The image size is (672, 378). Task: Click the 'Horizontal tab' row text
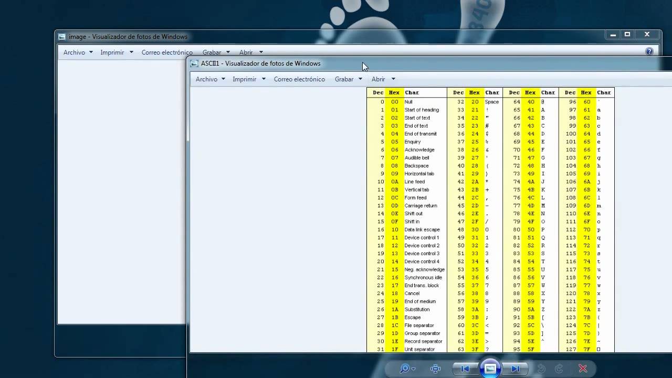419,174
